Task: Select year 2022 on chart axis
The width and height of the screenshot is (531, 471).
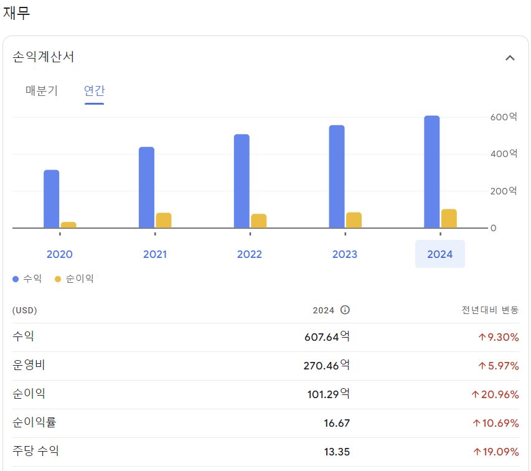Action: tap(250, 254)
